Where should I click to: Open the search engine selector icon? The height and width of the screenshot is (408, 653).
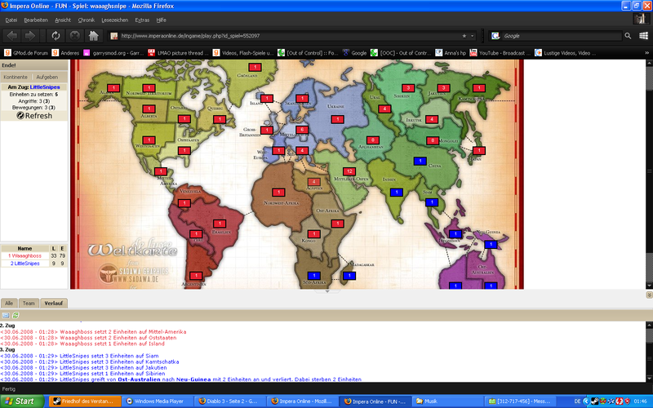[x=495, y=36]
